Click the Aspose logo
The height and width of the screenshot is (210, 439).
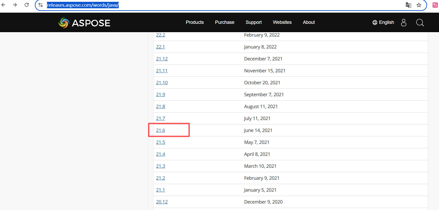(84, 23)
